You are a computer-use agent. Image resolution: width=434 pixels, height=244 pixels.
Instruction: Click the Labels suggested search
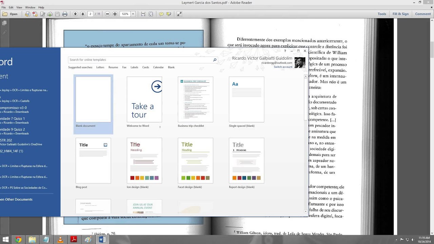(x=134, y=67)
